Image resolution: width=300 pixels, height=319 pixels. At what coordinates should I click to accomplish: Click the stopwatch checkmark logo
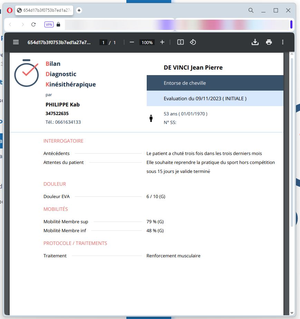click(x=27, y=73)
